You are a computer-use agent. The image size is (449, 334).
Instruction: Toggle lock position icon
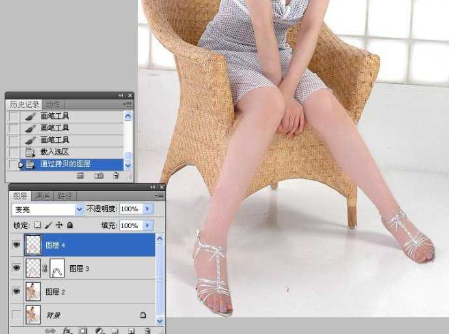click(x=59, y=225)
